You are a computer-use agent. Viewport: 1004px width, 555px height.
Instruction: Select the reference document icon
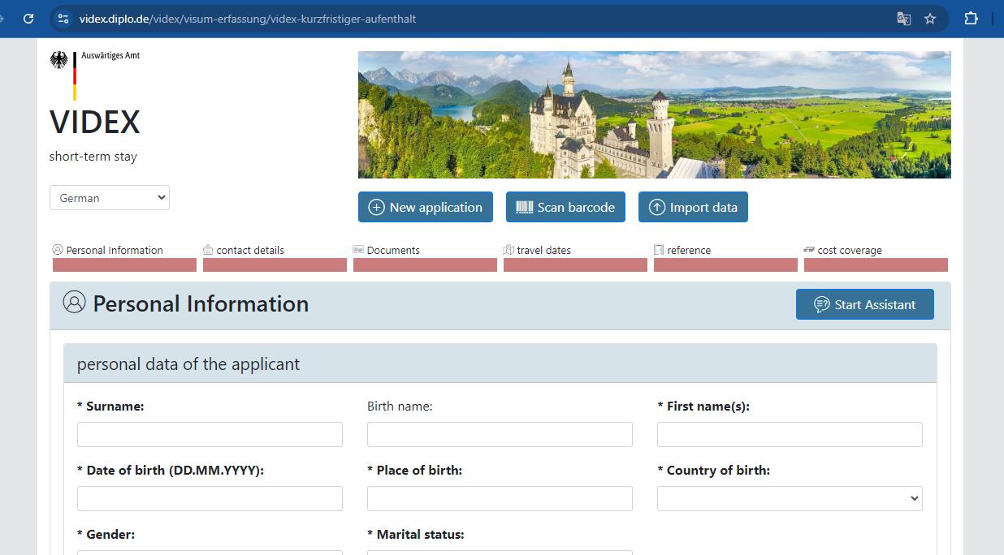click(x=659, y=250)
